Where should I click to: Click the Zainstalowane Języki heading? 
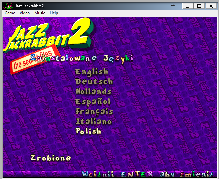click(82, 59)
